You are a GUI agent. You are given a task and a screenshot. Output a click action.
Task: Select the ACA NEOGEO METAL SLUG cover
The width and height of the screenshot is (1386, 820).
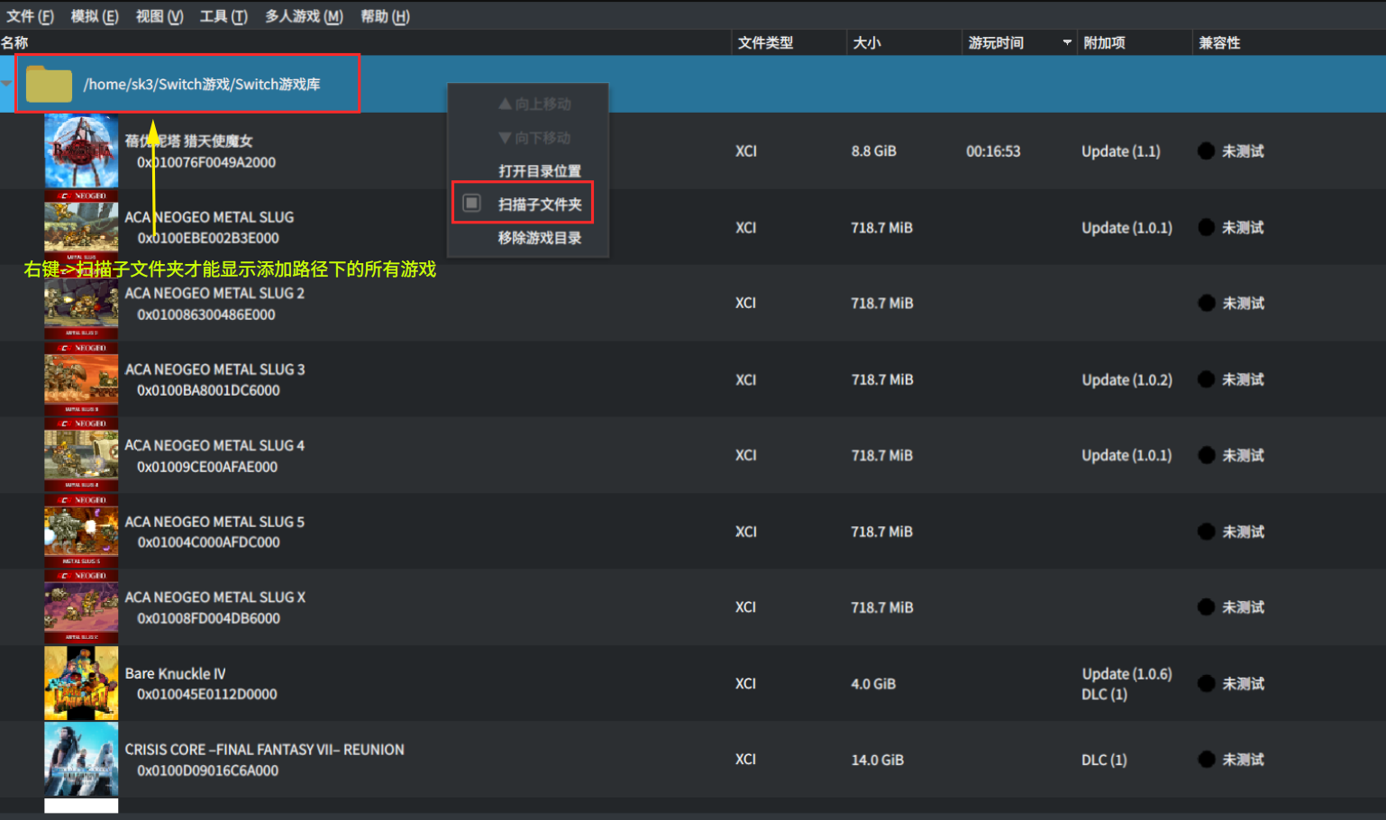(81, 227)
